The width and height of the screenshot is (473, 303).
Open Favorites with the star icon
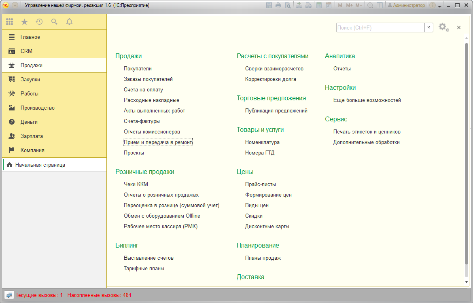click(24, 22)
